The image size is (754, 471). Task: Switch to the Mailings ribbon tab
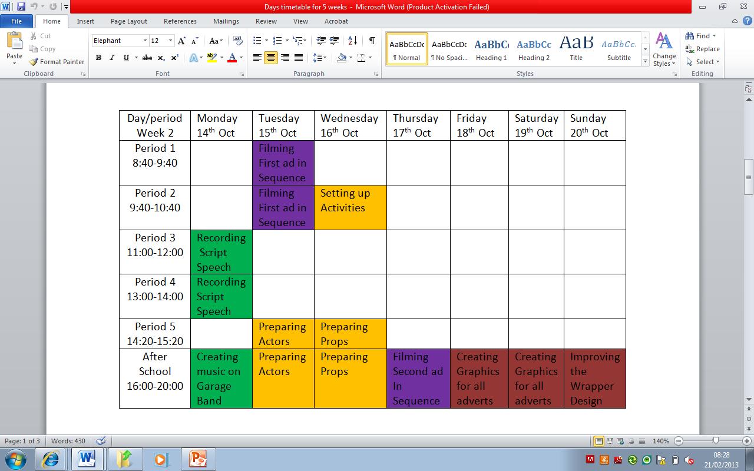pyautogui.click(x=226, y=21)
